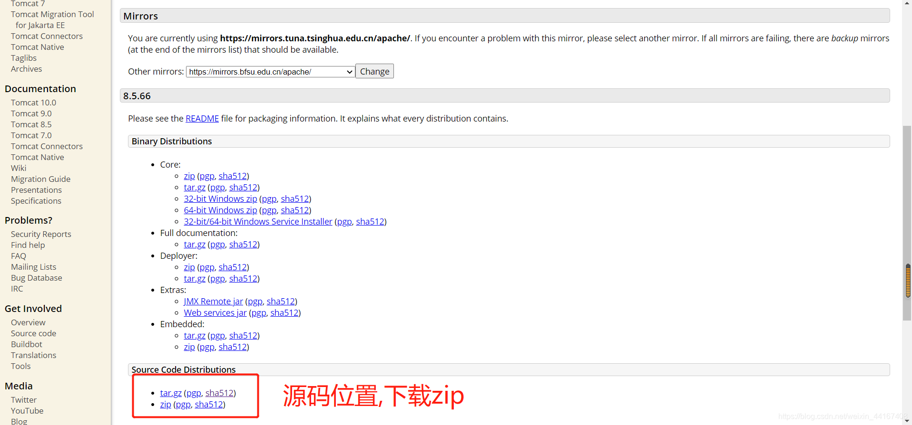912x425 pixels.
Task: Open Tomcat 9.0 documentation
Action: point(31,113)
